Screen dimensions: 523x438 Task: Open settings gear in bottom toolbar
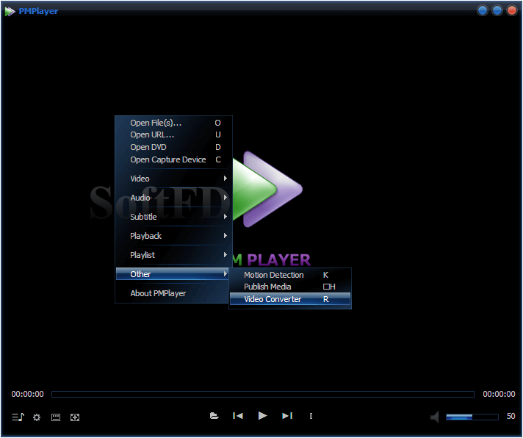point(37,417)
